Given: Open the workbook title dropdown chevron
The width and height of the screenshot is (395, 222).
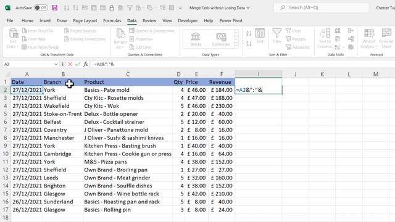Looking at the screenshot, I should (248, 8).
